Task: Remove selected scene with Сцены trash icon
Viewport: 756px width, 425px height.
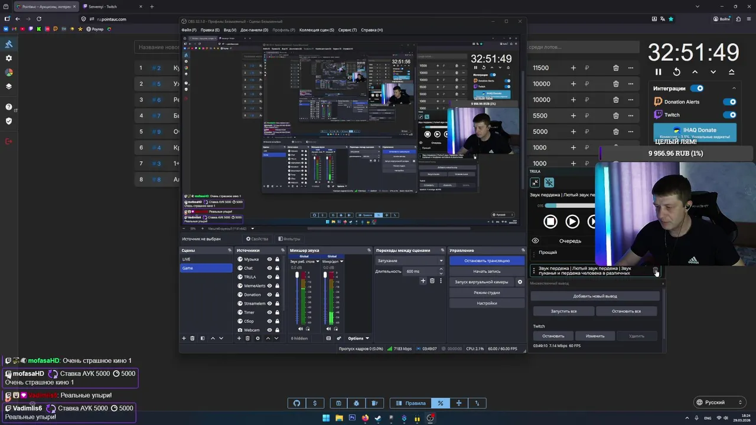Action: (192, 338)
